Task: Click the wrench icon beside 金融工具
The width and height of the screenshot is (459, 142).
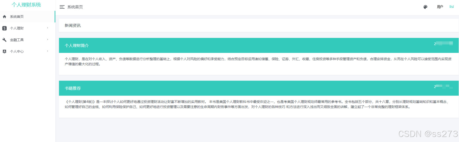Action: 4,40
